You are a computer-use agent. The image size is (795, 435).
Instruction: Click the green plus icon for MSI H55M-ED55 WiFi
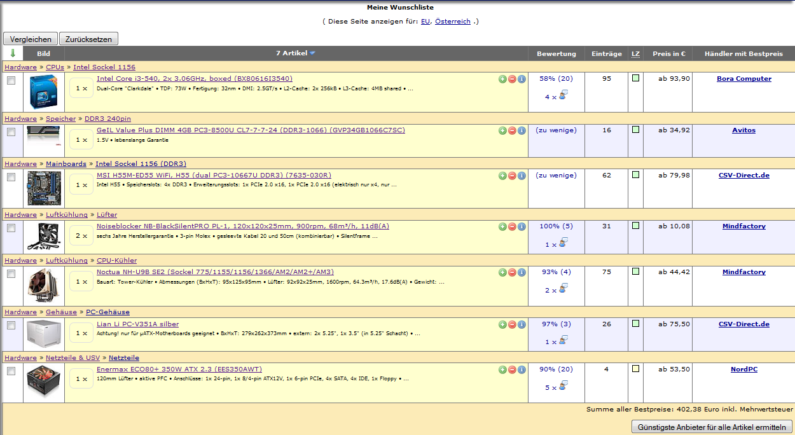point(502,176)
